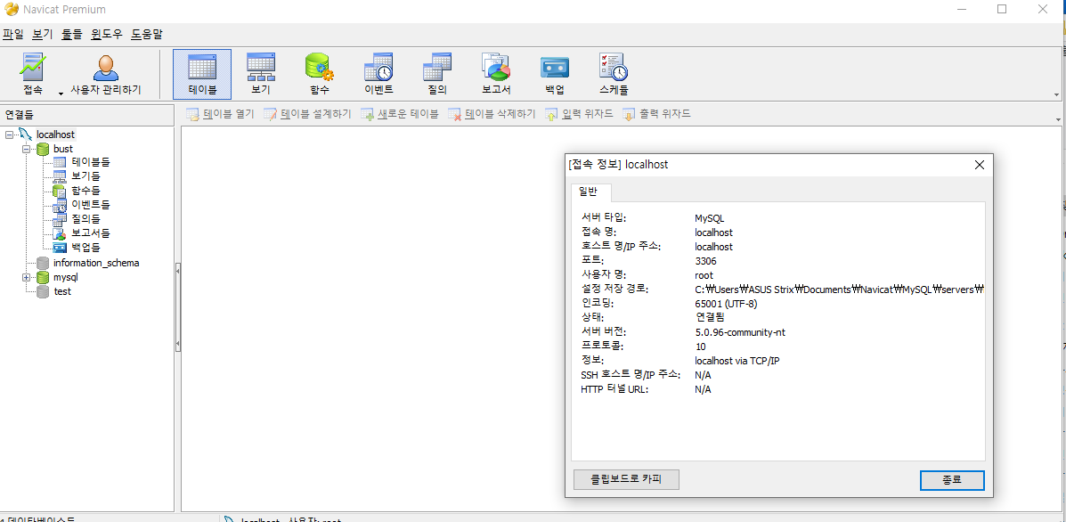Collapse the localhost connection node

[9, 135]
